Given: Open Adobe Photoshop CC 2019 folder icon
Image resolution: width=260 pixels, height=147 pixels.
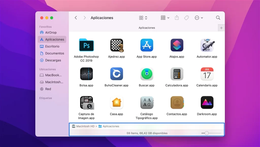Looking at the screenshot, I should coord(86,45).
